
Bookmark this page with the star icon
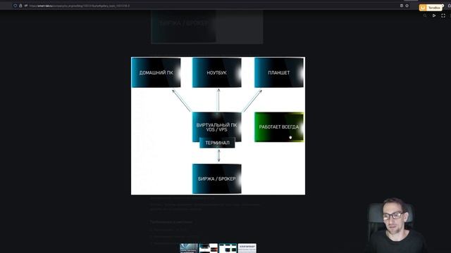click(x=407, y=6)
